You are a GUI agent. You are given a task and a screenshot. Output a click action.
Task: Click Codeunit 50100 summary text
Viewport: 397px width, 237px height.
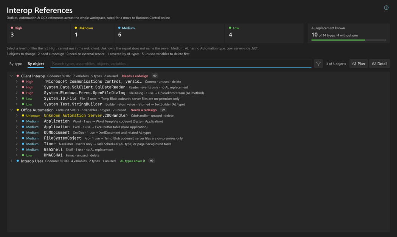click(81, 161)
